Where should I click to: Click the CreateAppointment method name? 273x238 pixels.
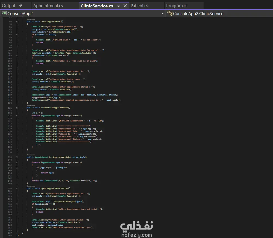pos(51,22)
